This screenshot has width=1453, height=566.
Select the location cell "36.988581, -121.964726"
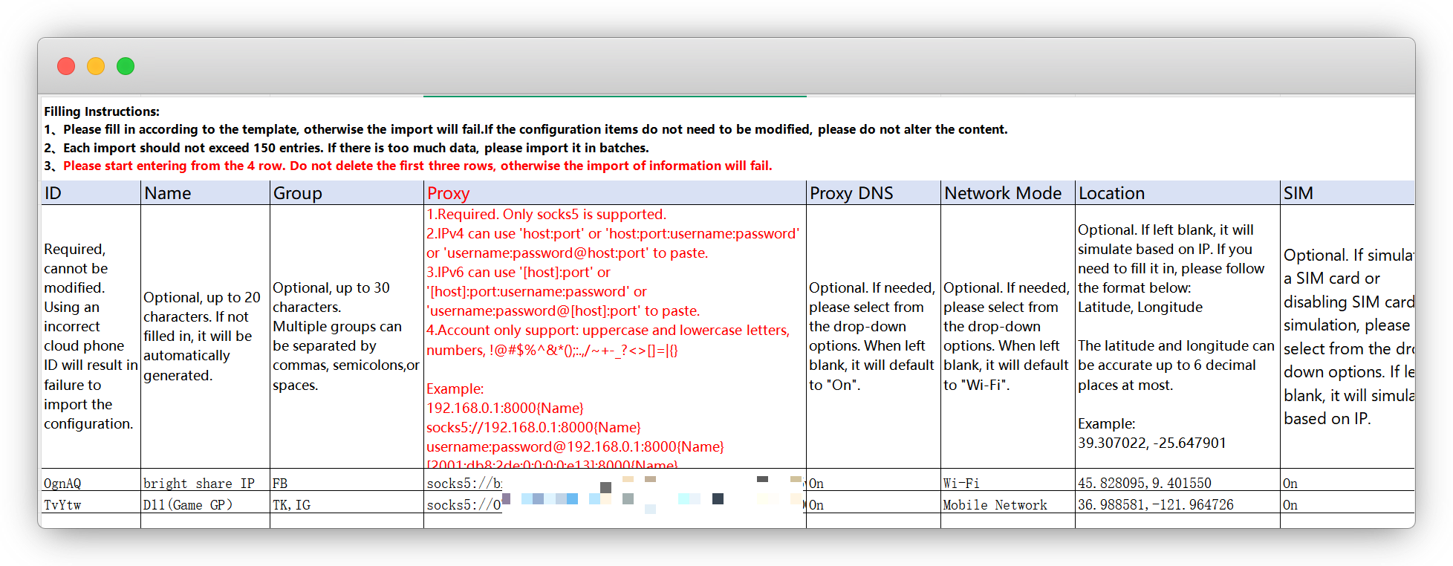pyautogui.click(x=1177, y=502)
